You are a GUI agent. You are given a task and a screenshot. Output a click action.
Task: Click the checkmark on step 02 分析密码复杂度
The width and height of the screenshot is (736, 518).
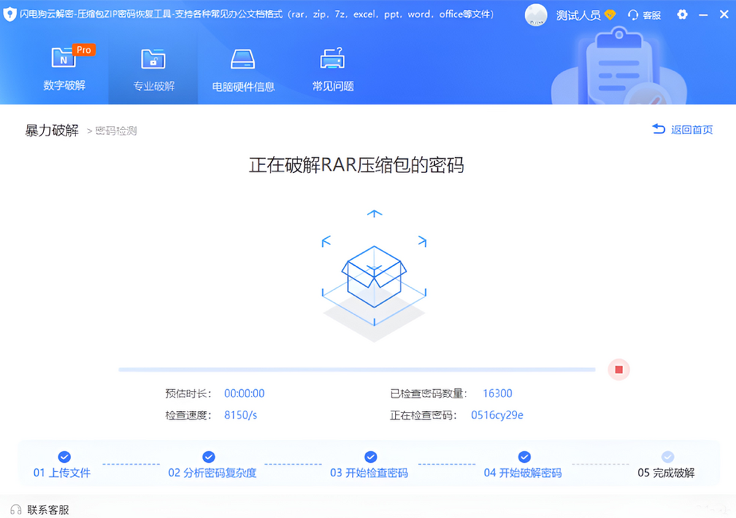click(209, 457)
